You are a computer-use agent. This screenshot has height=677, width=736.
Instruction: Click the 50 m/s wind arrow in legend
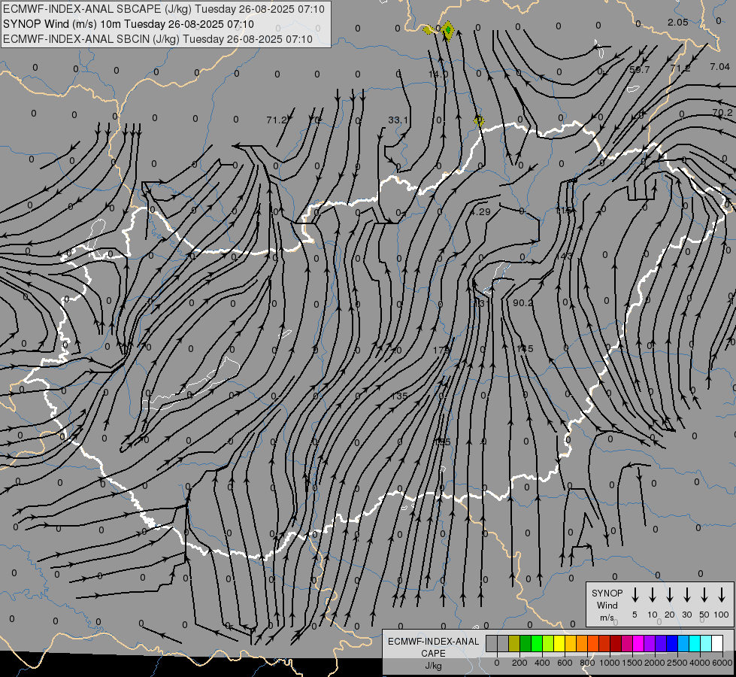click(x=704, y=595)
